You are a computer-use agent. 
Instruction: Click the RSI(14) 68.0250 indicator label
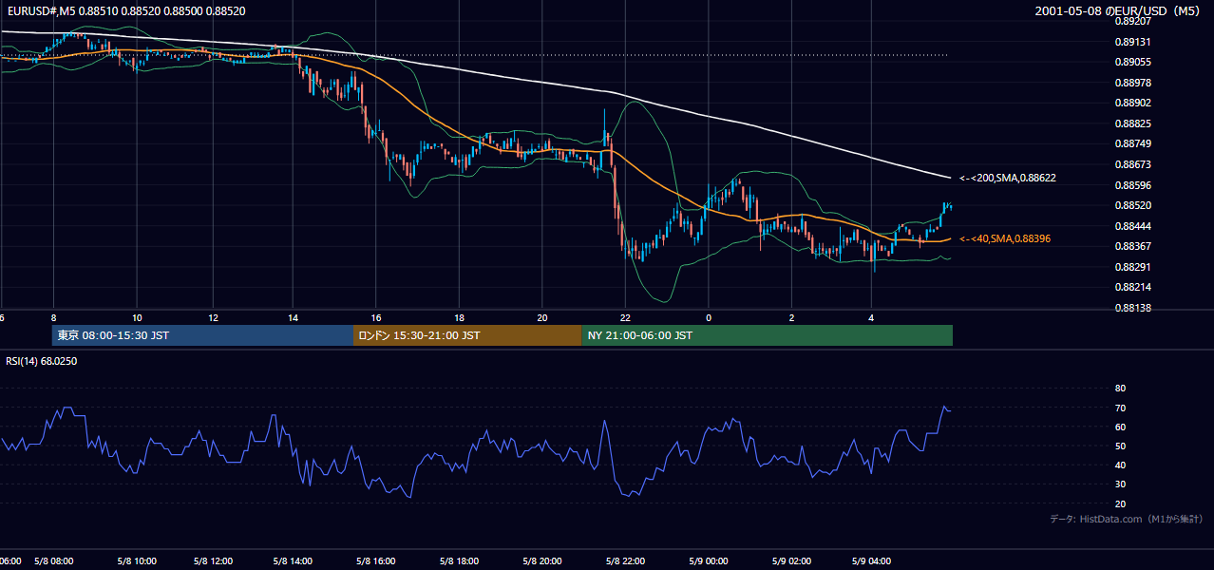41,361
